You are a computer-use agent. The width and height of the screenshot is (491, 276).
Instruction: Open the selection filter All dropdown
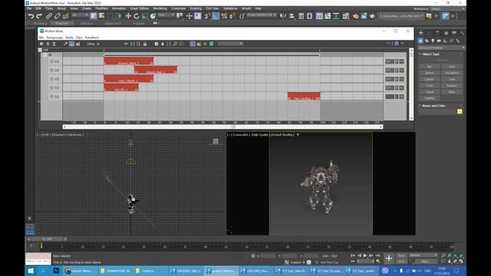tap(80, 15)
